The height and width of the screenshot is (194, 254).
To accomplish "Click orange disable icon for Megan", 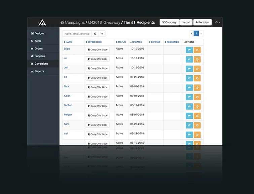I will click(197, 116).
